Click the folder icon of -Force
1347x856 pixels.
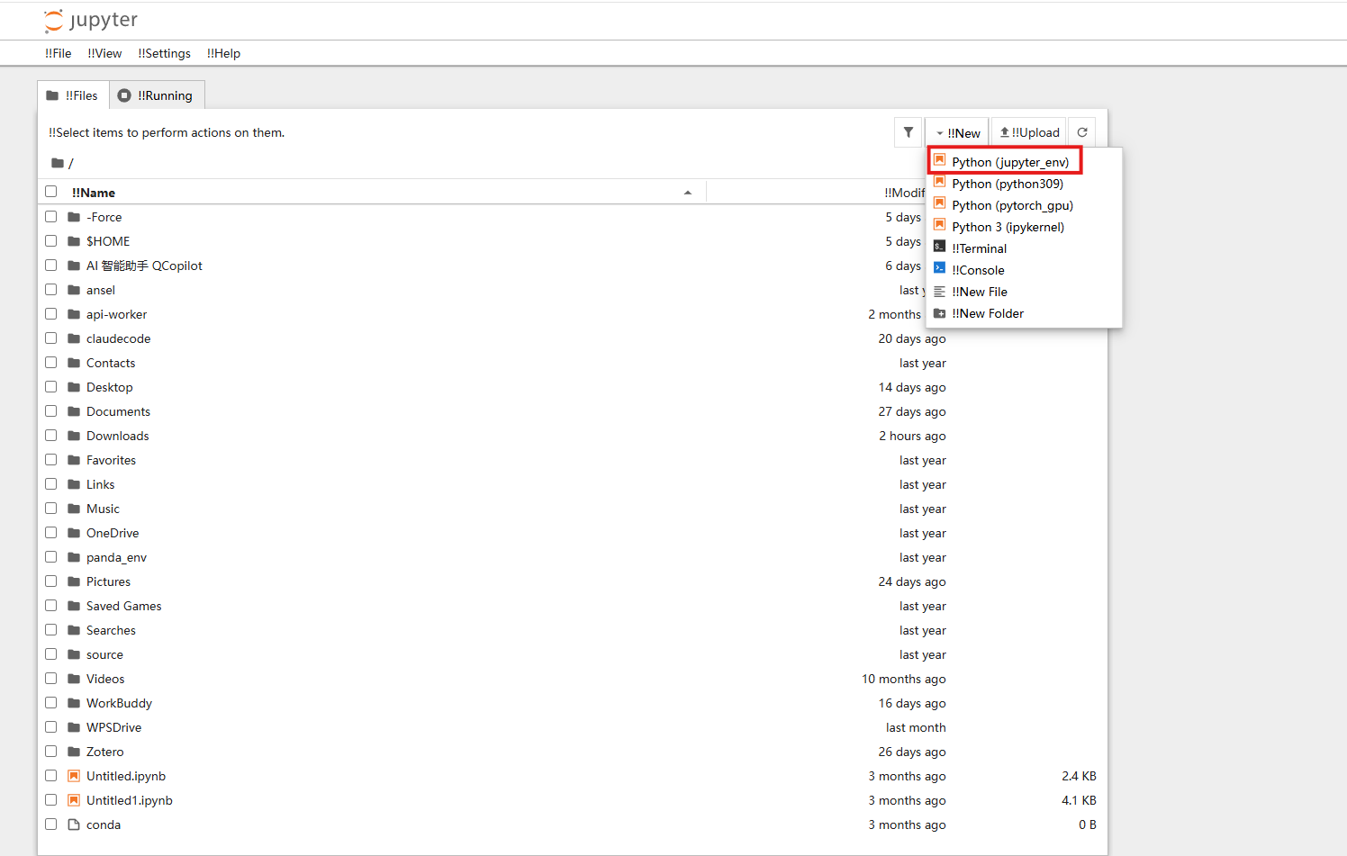(x=74, y=217)
